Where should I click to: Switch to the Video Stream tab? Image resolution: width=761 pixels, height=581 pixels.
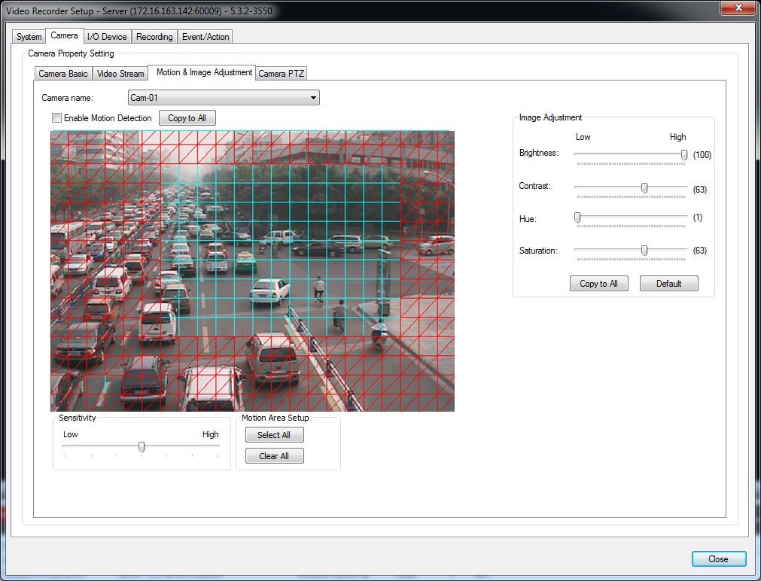[120, 74]
